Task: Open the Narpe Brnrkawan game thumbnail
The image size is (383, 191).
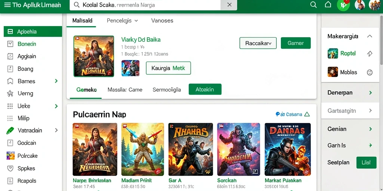Action: click(x=95, y=149)
